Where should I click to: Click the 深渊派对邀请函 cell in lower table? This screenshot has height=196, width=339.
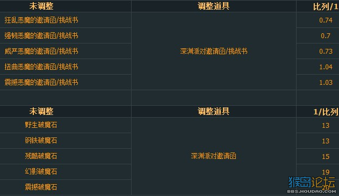214,156
